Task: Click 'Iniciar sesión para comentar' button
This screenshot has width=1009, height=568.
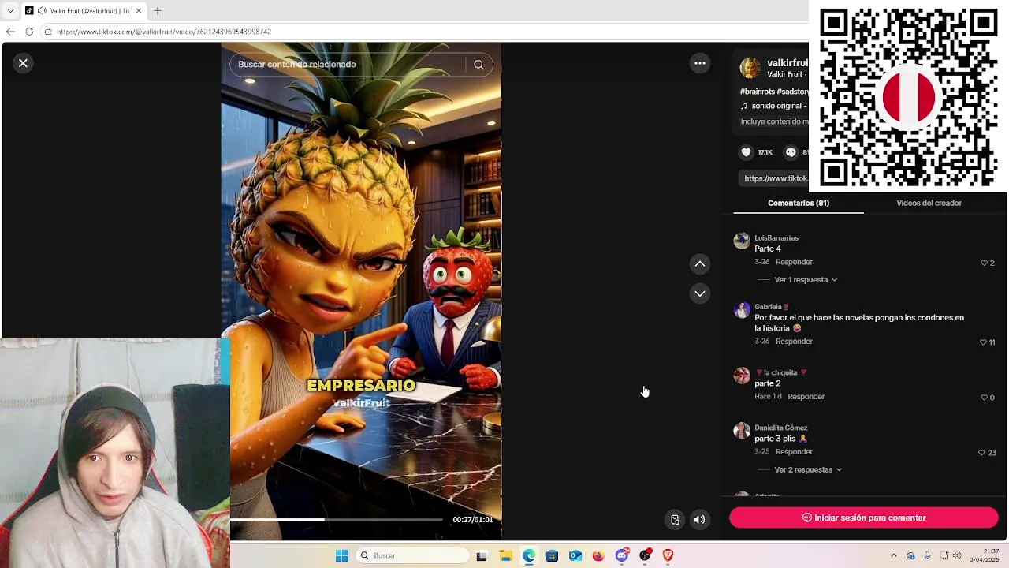Action: point(864,518)
